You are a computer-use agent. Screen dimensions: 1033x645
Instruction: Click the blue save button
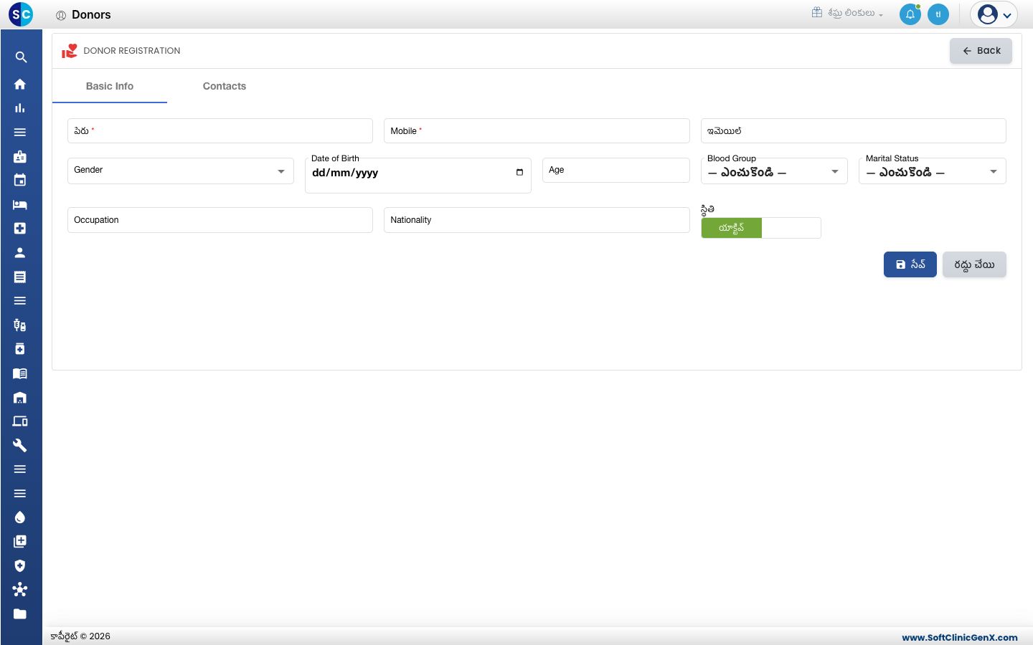[x=910, y=264]
